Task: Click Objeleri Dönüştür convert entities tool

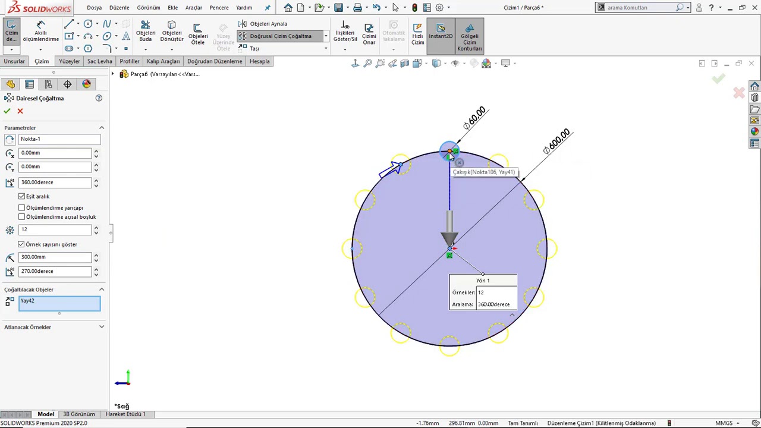Action: (171, 32)
